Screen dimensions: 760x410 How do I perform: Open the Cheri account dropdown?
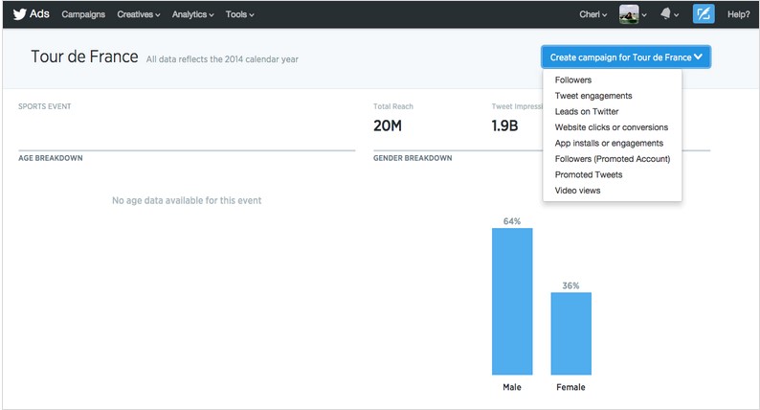tap(592, 14)
